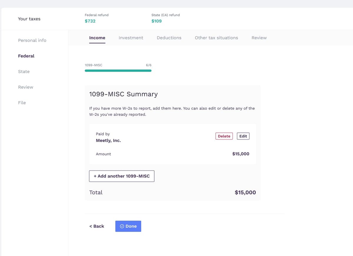The width and height of the screenshot is (353, 256).
Task: Delete the Meetly, Inc. 1099-MISC entry
Action: pos(224,136)
